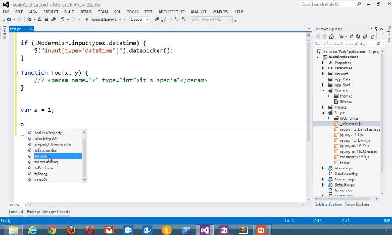Screen dimensions: 392x235
Task: Open the Visual Studio taskbar icon
Action: (205, 229)
